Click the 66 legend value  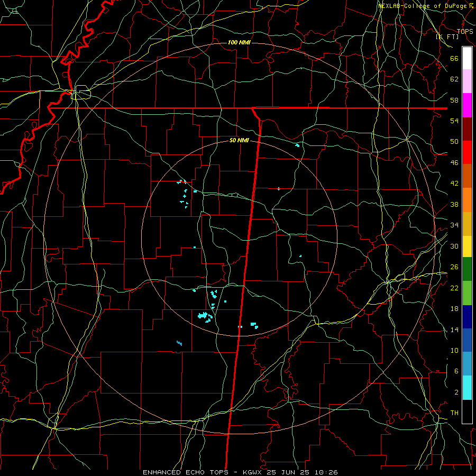(454, 58)
